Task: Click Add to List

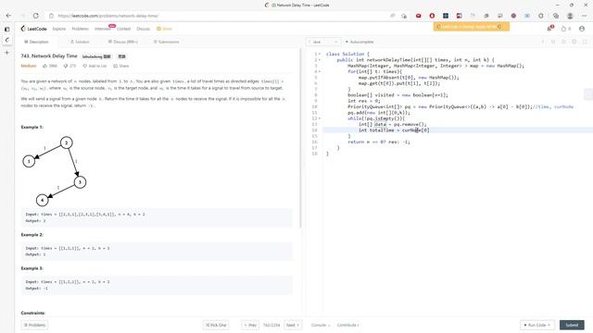Action: (95, 66)
